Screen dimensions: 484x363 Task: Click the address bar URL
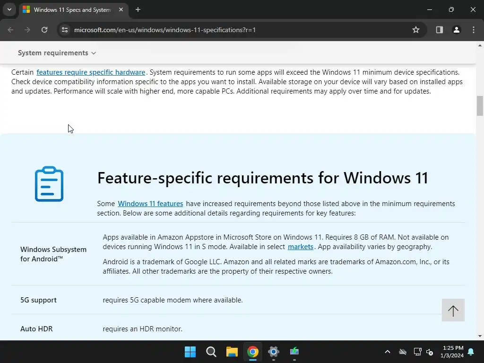click(x=165, y=30)
